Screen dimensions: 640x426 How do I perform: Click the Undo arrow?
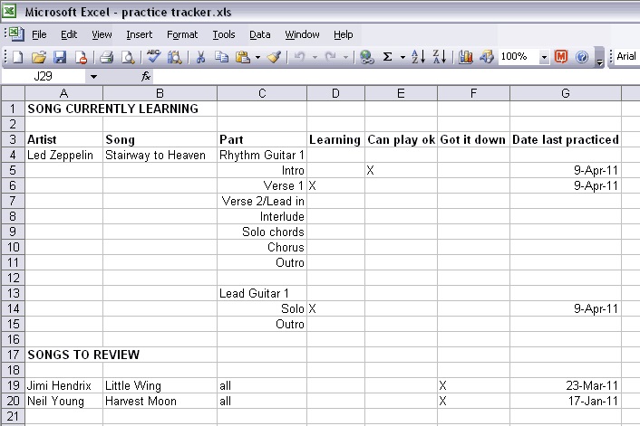click(x=300, y=57)
